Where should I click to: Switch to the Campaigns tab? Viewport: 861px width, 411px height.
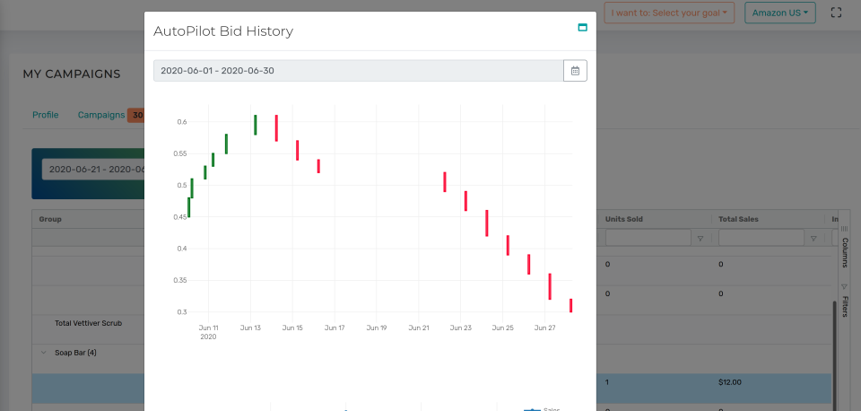coord(100,115)
